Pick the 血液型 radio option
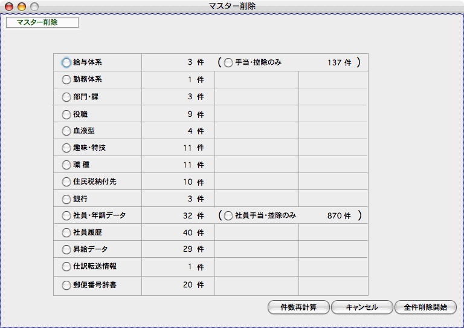 tap(66, 131)
